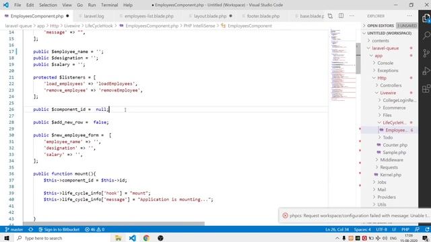Open Explorer panel More Actions ellipsis
Image resolution: width=431 pixels, height=242 pixels.
[409, 16]
